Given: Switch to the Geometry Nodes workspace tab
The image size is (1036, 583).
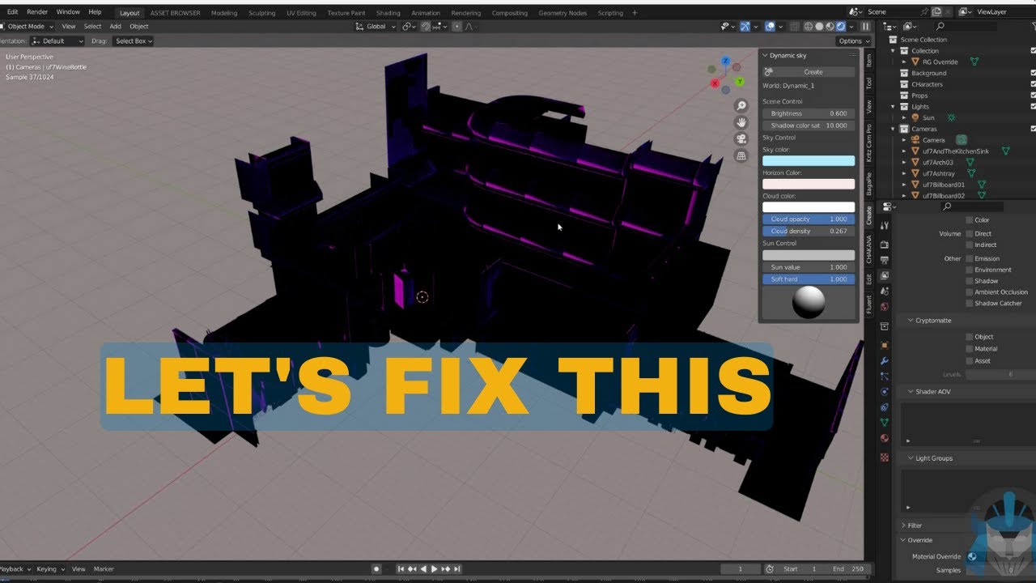Looking at the screenshot, I should coord(563,13).
